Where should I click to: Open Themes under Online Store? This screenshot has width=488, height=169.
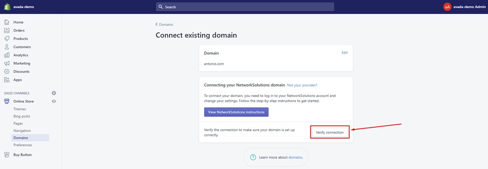[20, 109]
